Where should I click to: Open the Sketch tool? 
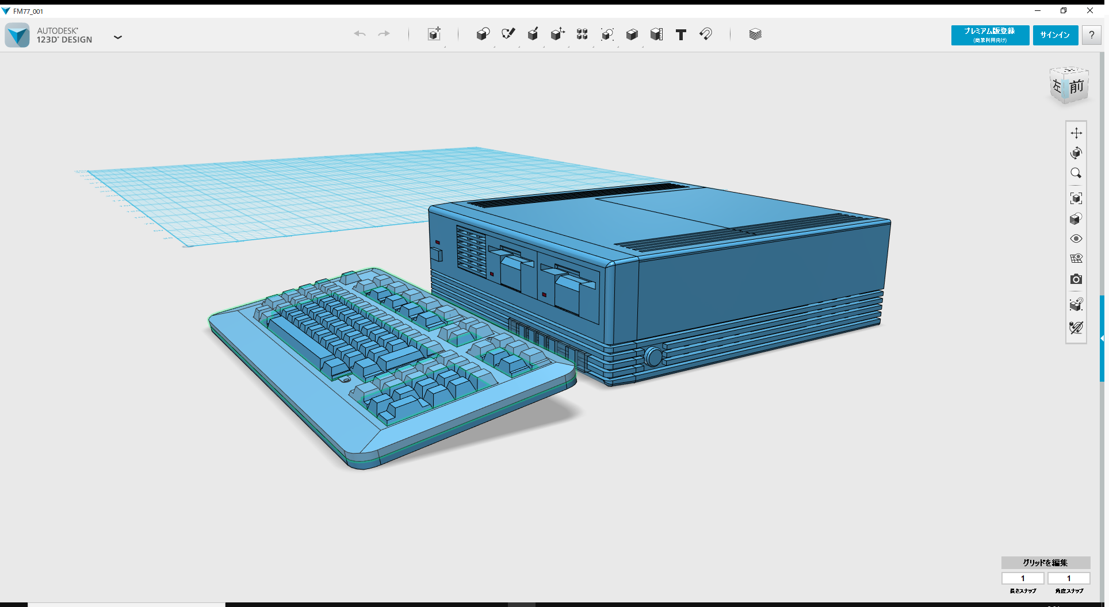click(x=508, y=34)
